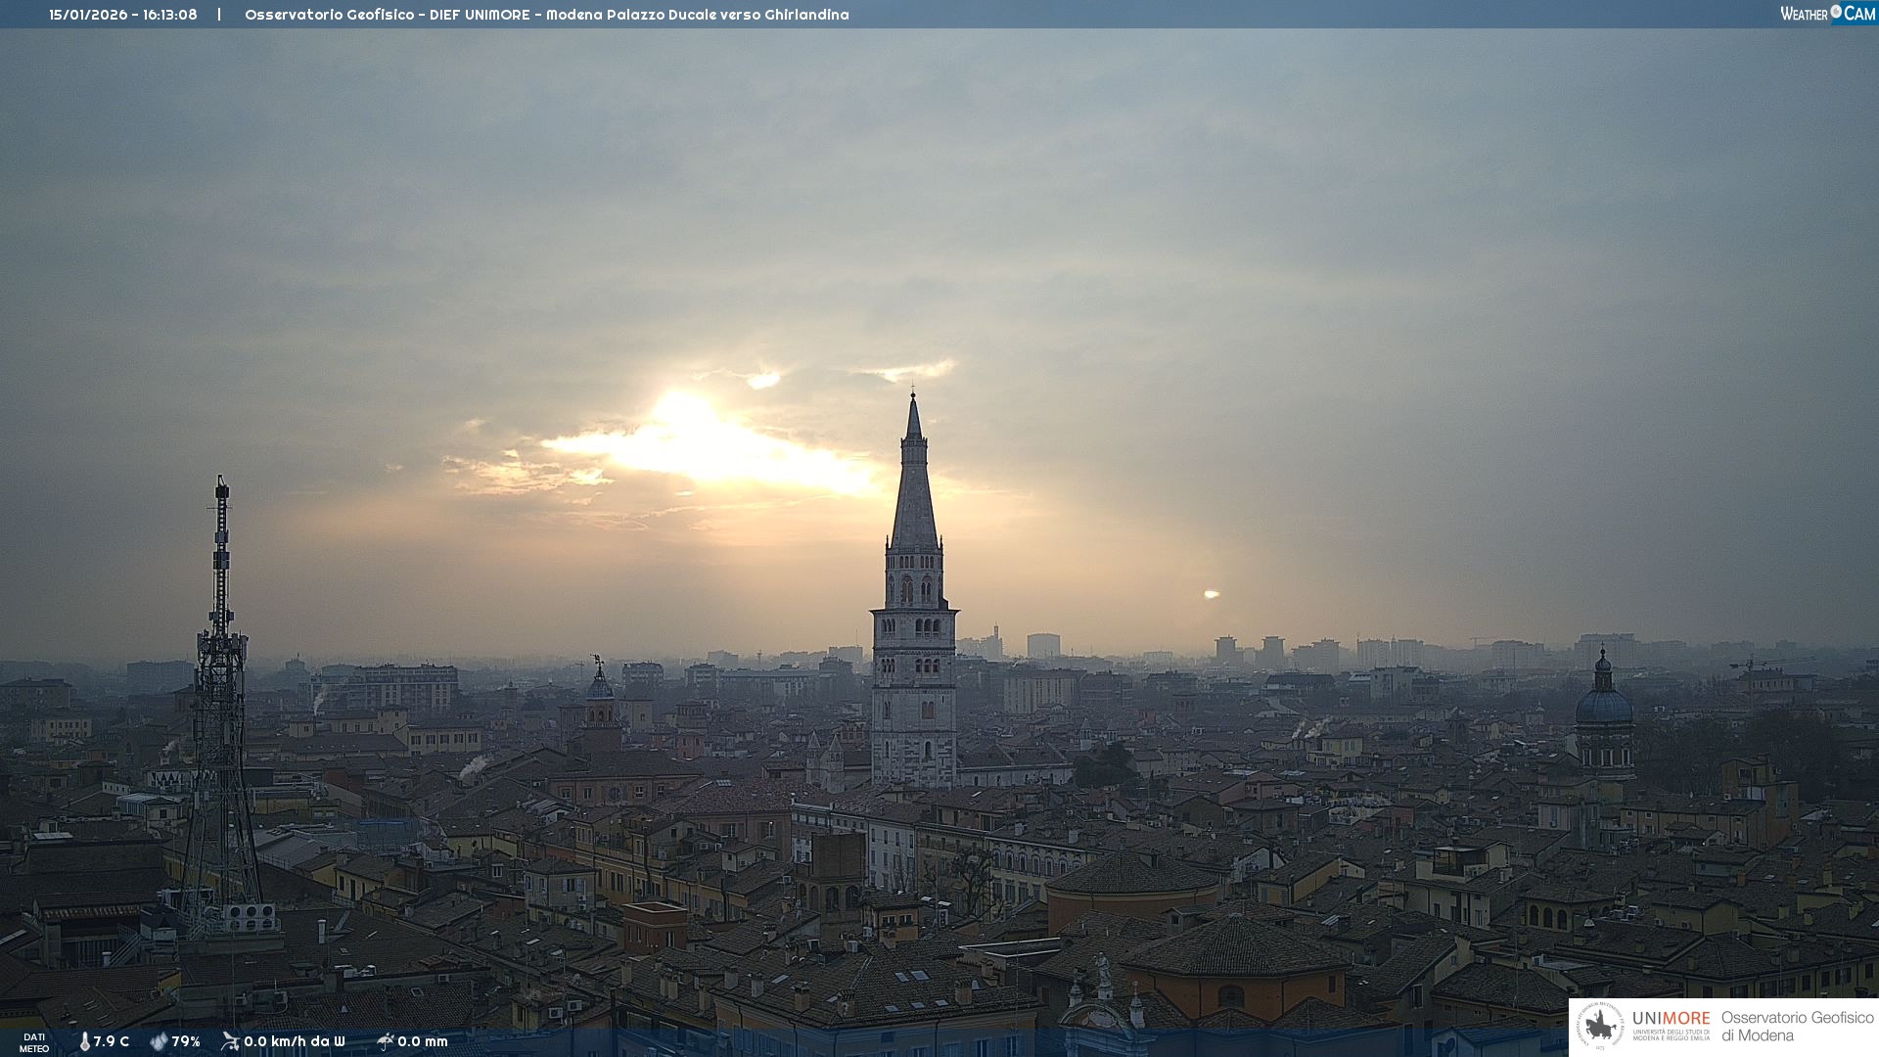
Task: Click the humidity water drops icon
Action: 159,1042
